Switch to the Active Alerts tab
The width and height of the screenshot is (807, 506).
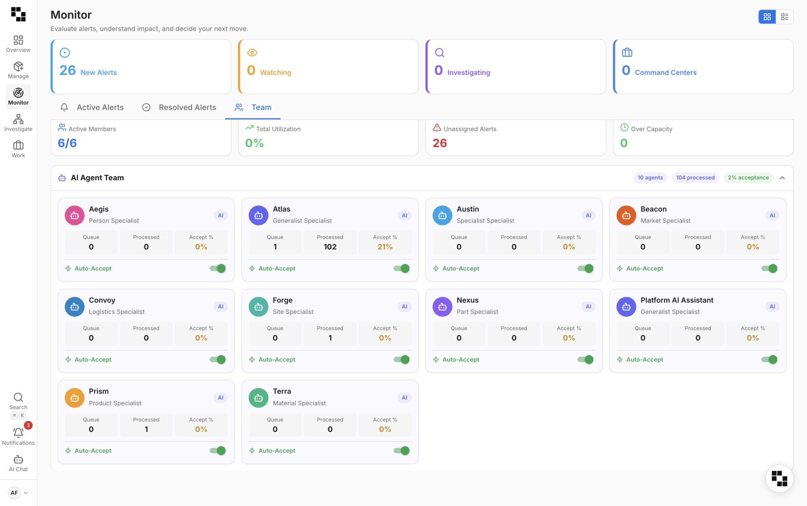pos(92,108)
